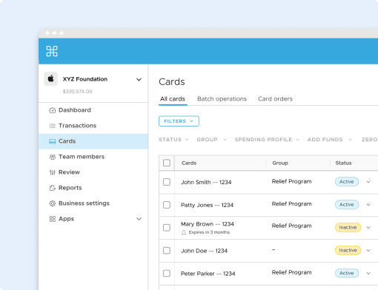Click the John Doe ···· 1234 card name

click(204, 251)
